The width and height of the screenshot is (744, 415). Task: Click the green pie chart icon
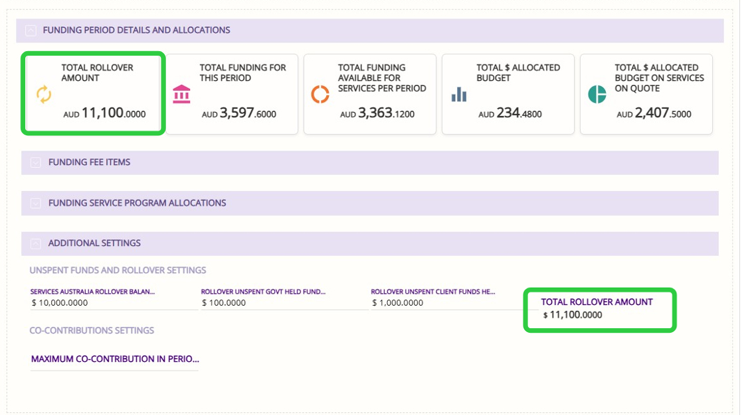[x=597, y=94]
